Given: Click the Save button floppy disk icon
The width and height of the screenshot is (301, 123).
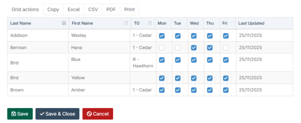Looking at the screenshot, I should pos(14,114).
